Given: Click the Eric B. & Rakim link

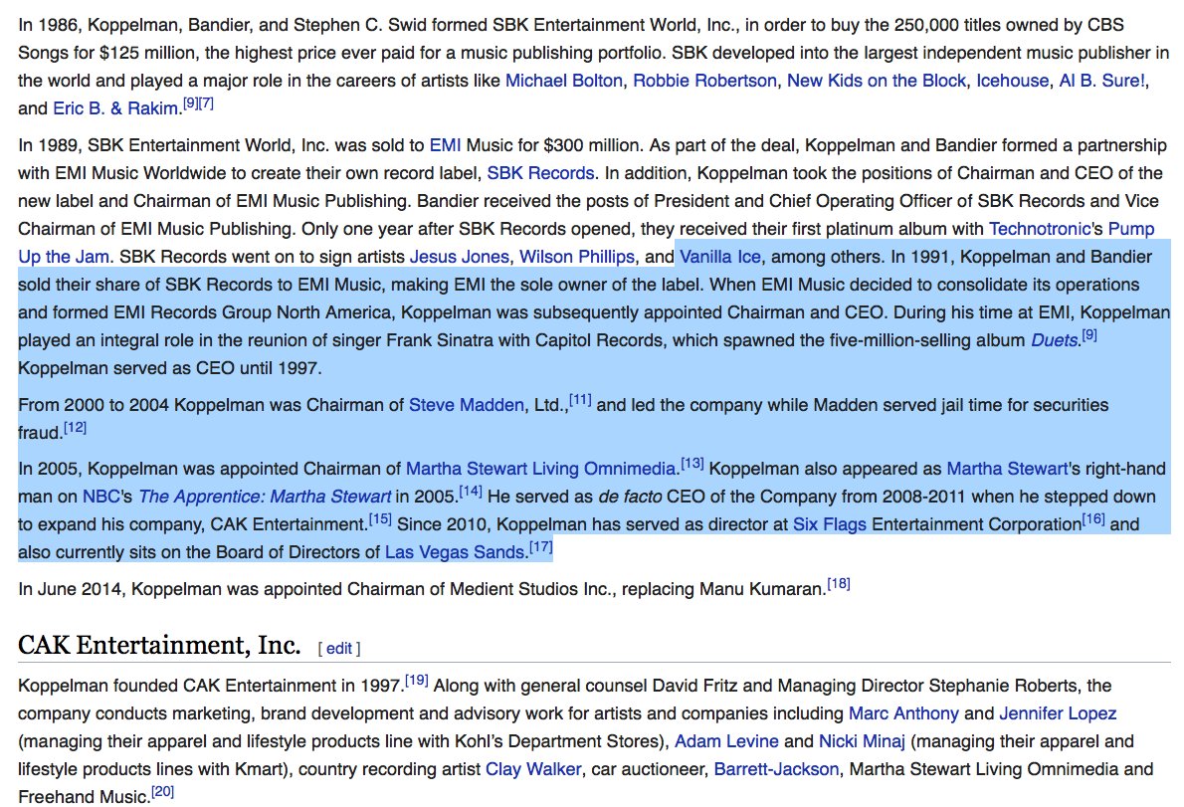Looking at the screenshot, I should point(116,107).
